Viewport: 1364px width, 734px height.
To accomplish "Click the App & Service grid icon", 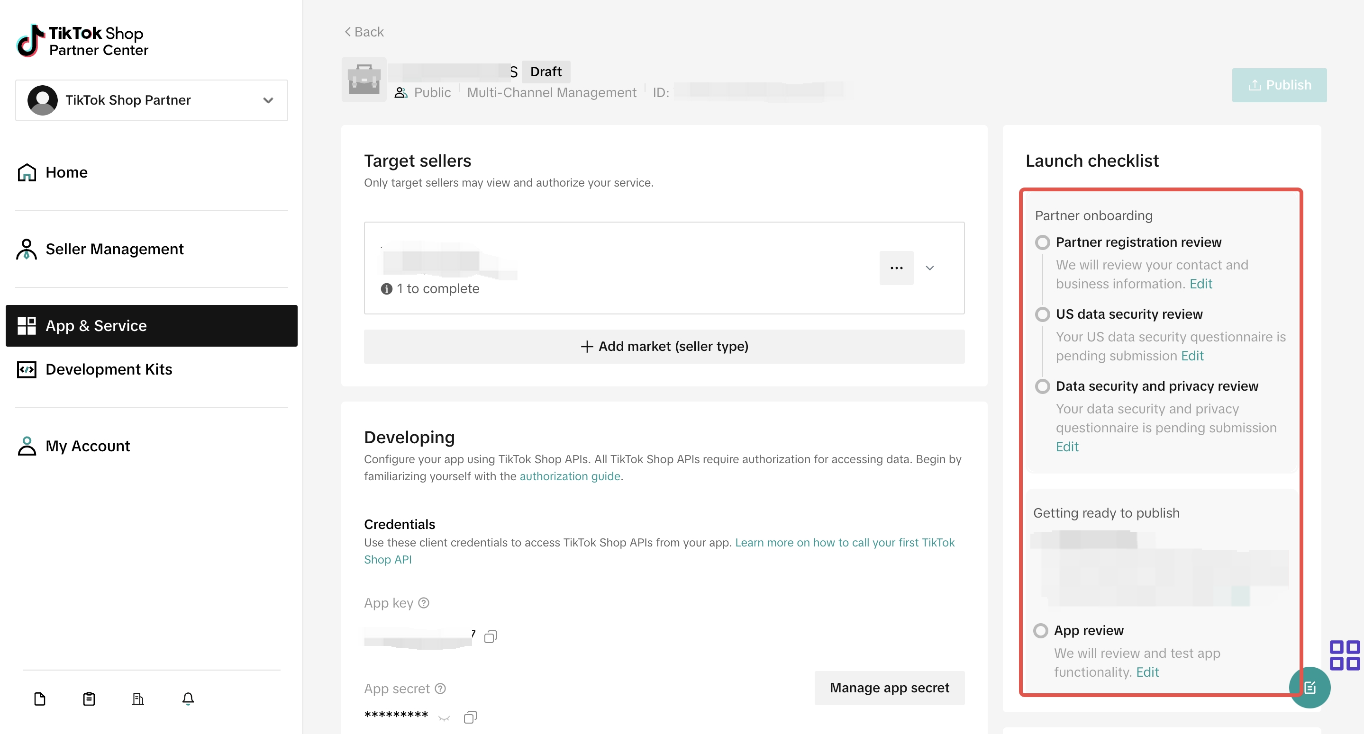I will point(27,325).
